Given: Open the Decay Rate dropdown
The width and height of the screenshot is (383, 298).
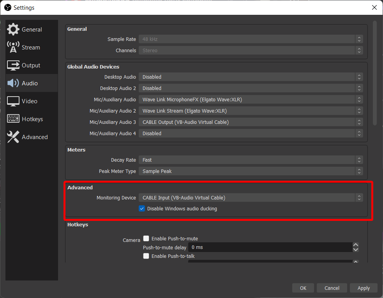Looking at the screenshot, I should point(251,160).
